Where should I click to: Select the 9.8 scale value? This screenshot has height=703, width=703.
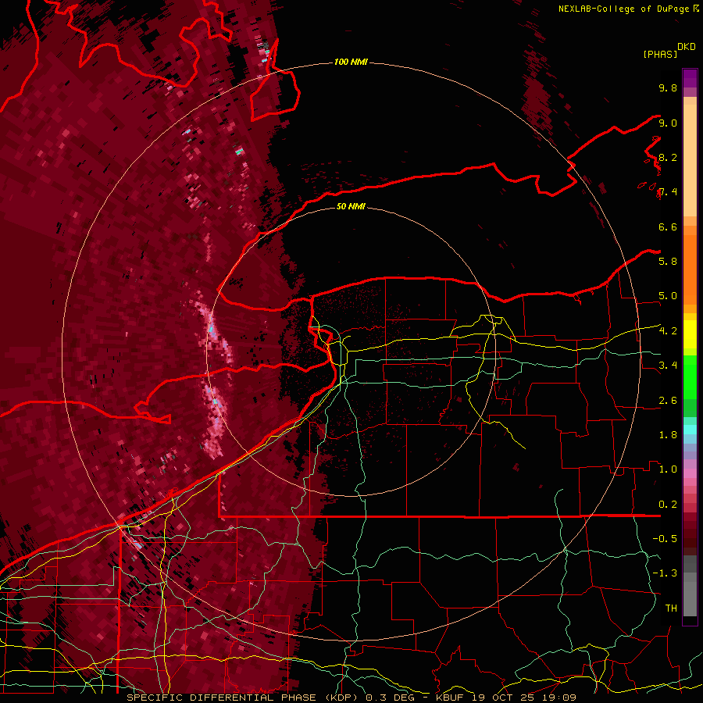coord(668,87)
